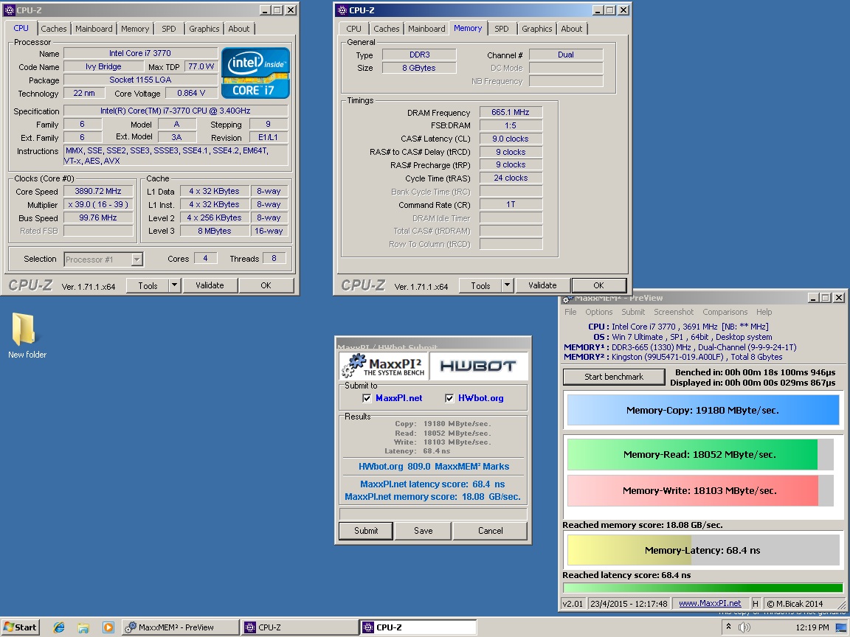Screen dimensions: 850x637
Task: Click Validate in left CPU-Z window
Action: click(210, 285)
